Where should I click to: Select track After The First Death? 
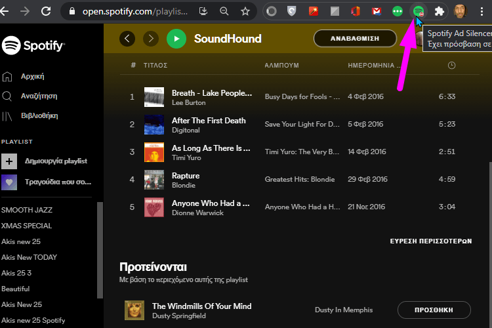(209, 121)
